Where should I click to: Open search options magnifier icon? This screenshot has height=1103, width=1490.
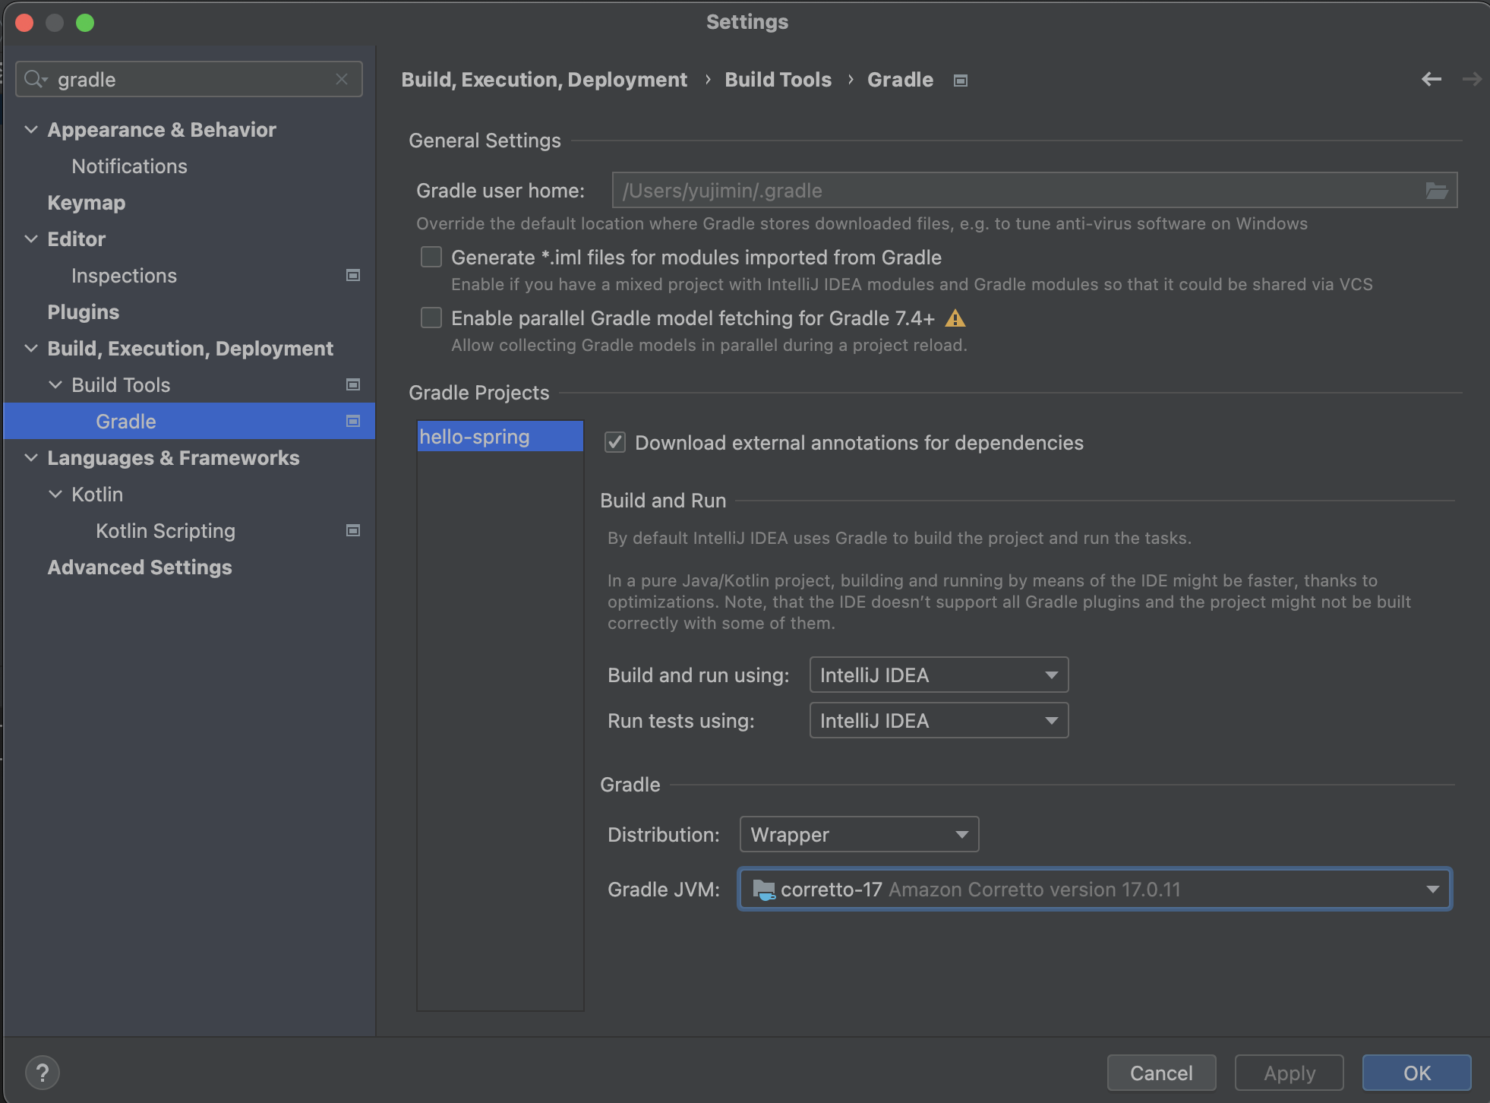coord(35,79)
